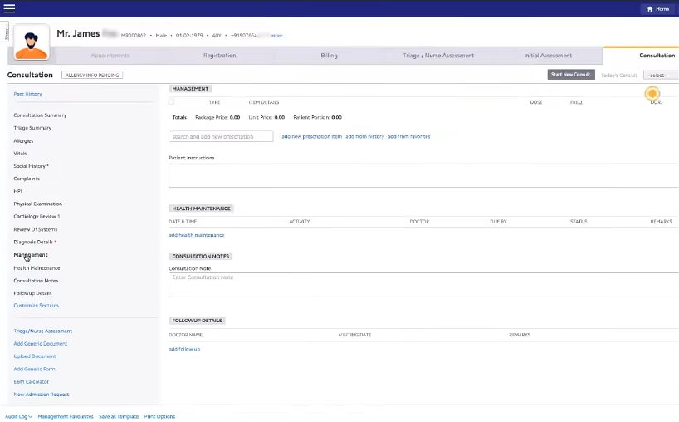Select Followup Details in sidebar

coord(32,293)
